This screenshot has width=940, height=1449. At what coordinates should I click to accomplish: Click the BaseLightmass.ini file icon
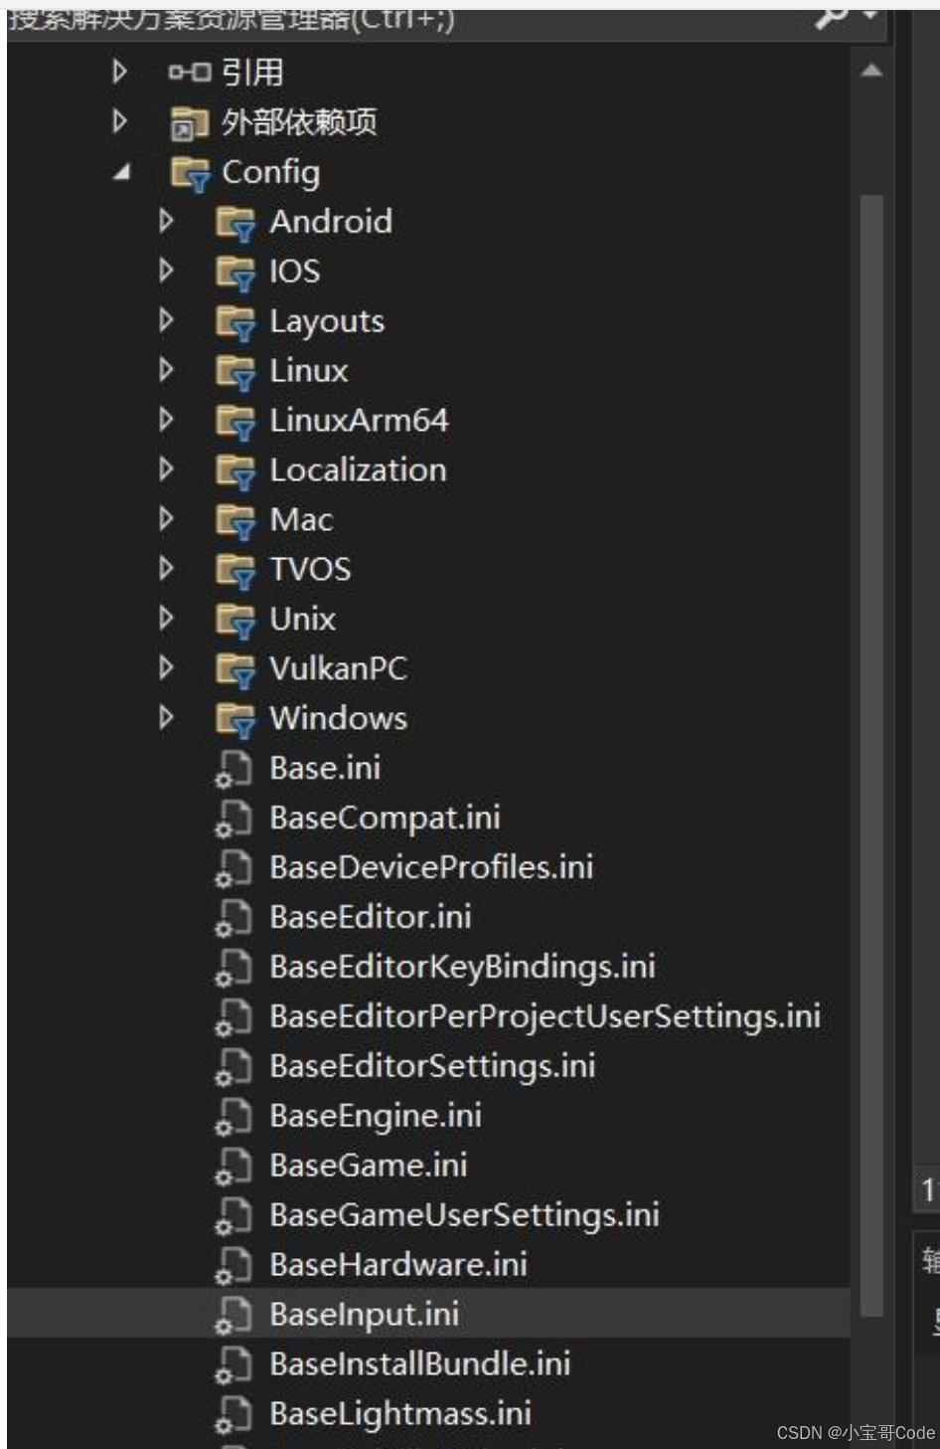[x=235, y=1414]
